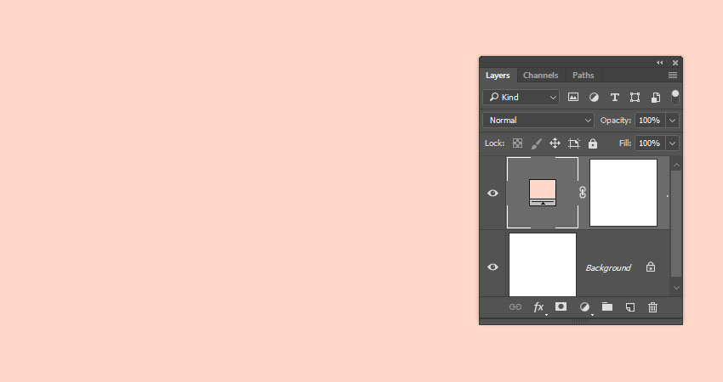Select the solid color fill thumbnail

pos(543,193)
